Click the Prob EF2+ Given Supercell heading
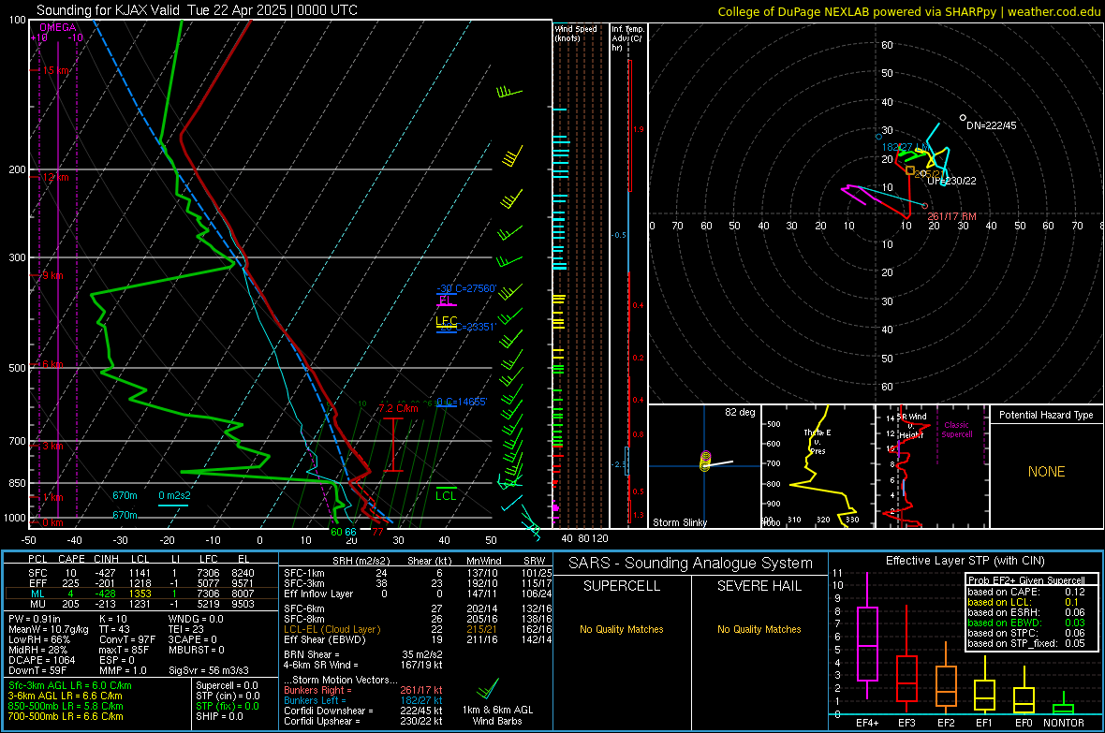The height and width of the screenshot is (733, 1105). click(1026, 580)
